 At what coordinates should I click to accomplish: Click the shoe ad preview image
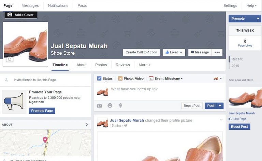coord(245,97)
